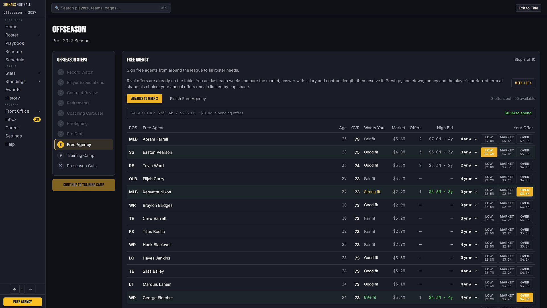
Task: Open contract length dropdown for Tevin Ward
Action: (469, 166)
